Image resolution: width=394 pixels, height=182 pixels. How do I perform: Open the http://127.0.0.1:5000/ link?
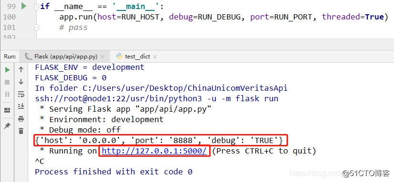(154, 151)
